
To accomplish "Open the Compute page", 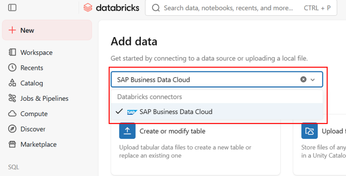I will 34,114.
